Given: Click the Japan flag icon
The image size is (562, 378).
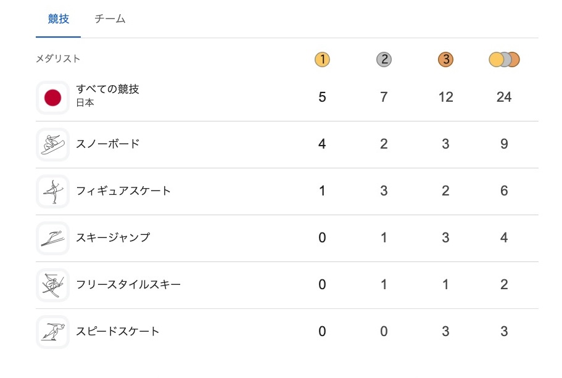Looking at the screenshot, I should [x=52, y=97].
